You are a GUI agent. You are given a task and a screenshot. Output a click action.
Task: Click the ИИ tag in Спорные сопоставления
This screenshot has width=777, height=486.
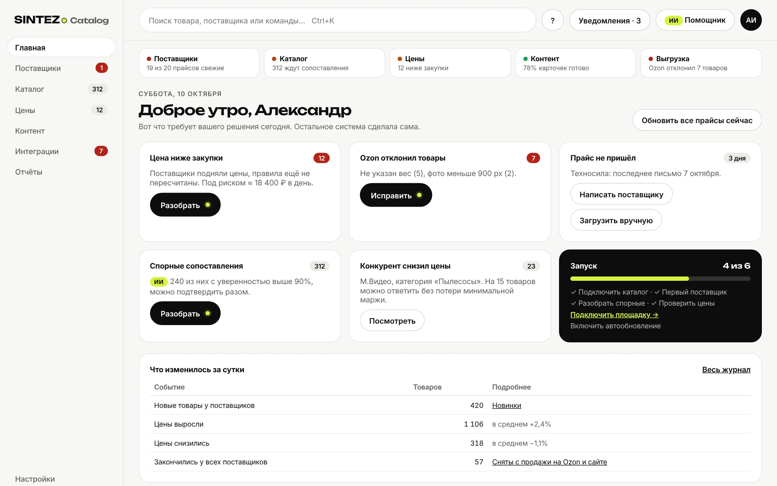pos(159,282)
